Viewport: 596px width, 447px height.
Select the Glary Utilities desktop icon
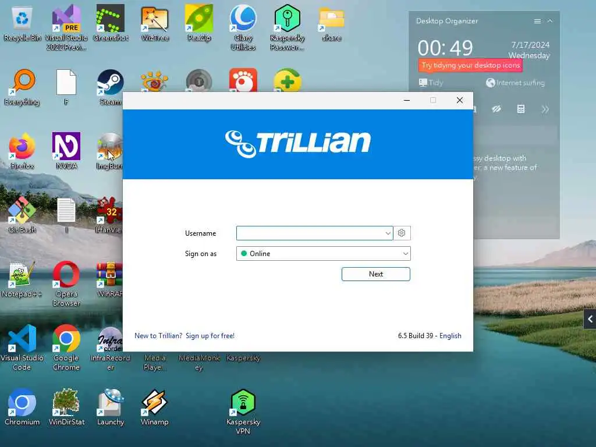(243, 28)
